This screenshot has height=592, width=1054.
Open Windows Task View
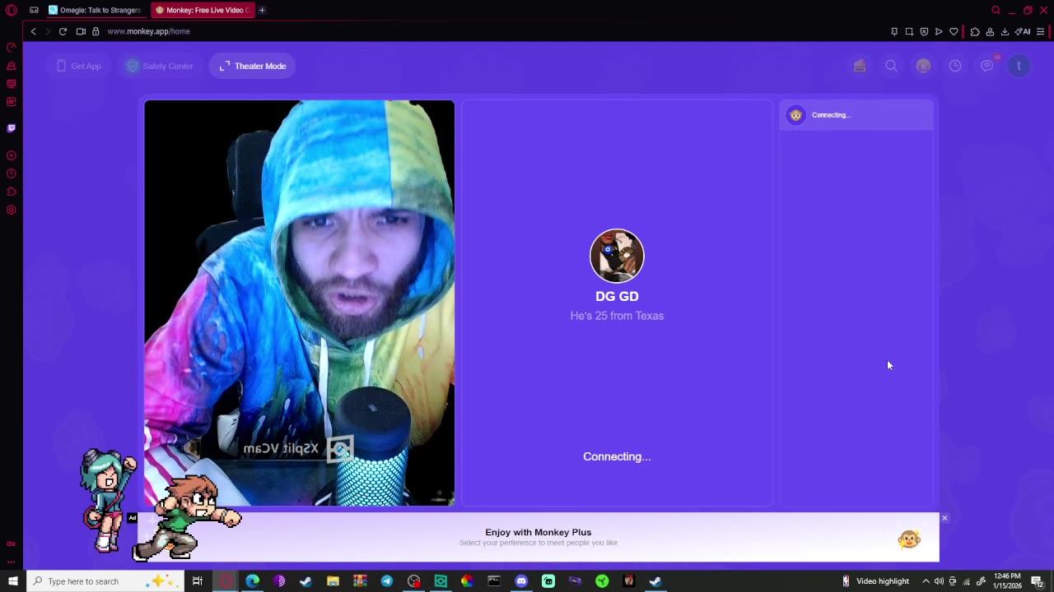(x=198, y=581)
